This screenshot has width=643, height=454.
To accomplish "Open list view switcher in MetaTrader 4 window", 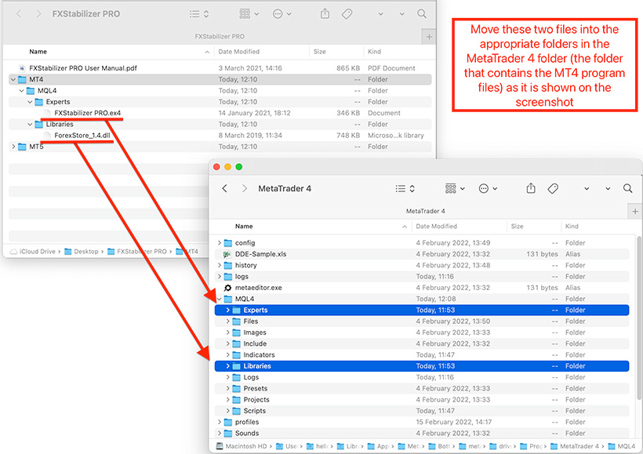I will pos(405,188).
